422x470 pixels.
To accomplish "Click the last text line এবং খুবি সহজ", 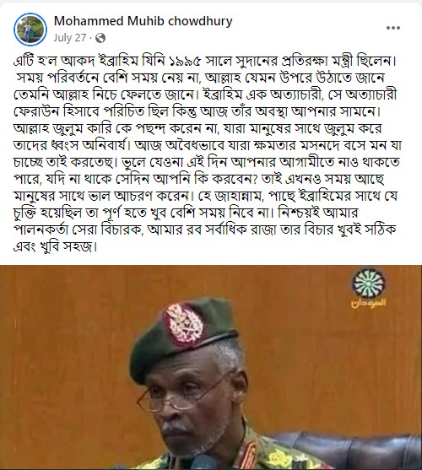I will coord(56,246).
